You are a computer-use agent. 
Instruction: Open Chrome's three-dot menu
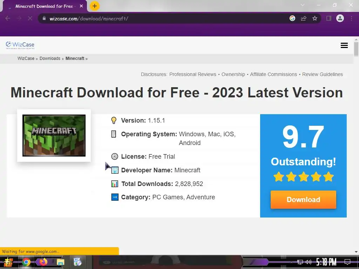click(351, 18)
